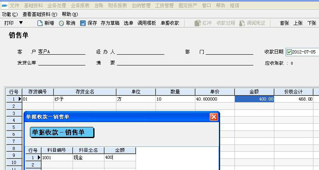This screenshot has width=319, height=170.
Task: Select the 沙子 item name cell
Action: coord(85,99)
